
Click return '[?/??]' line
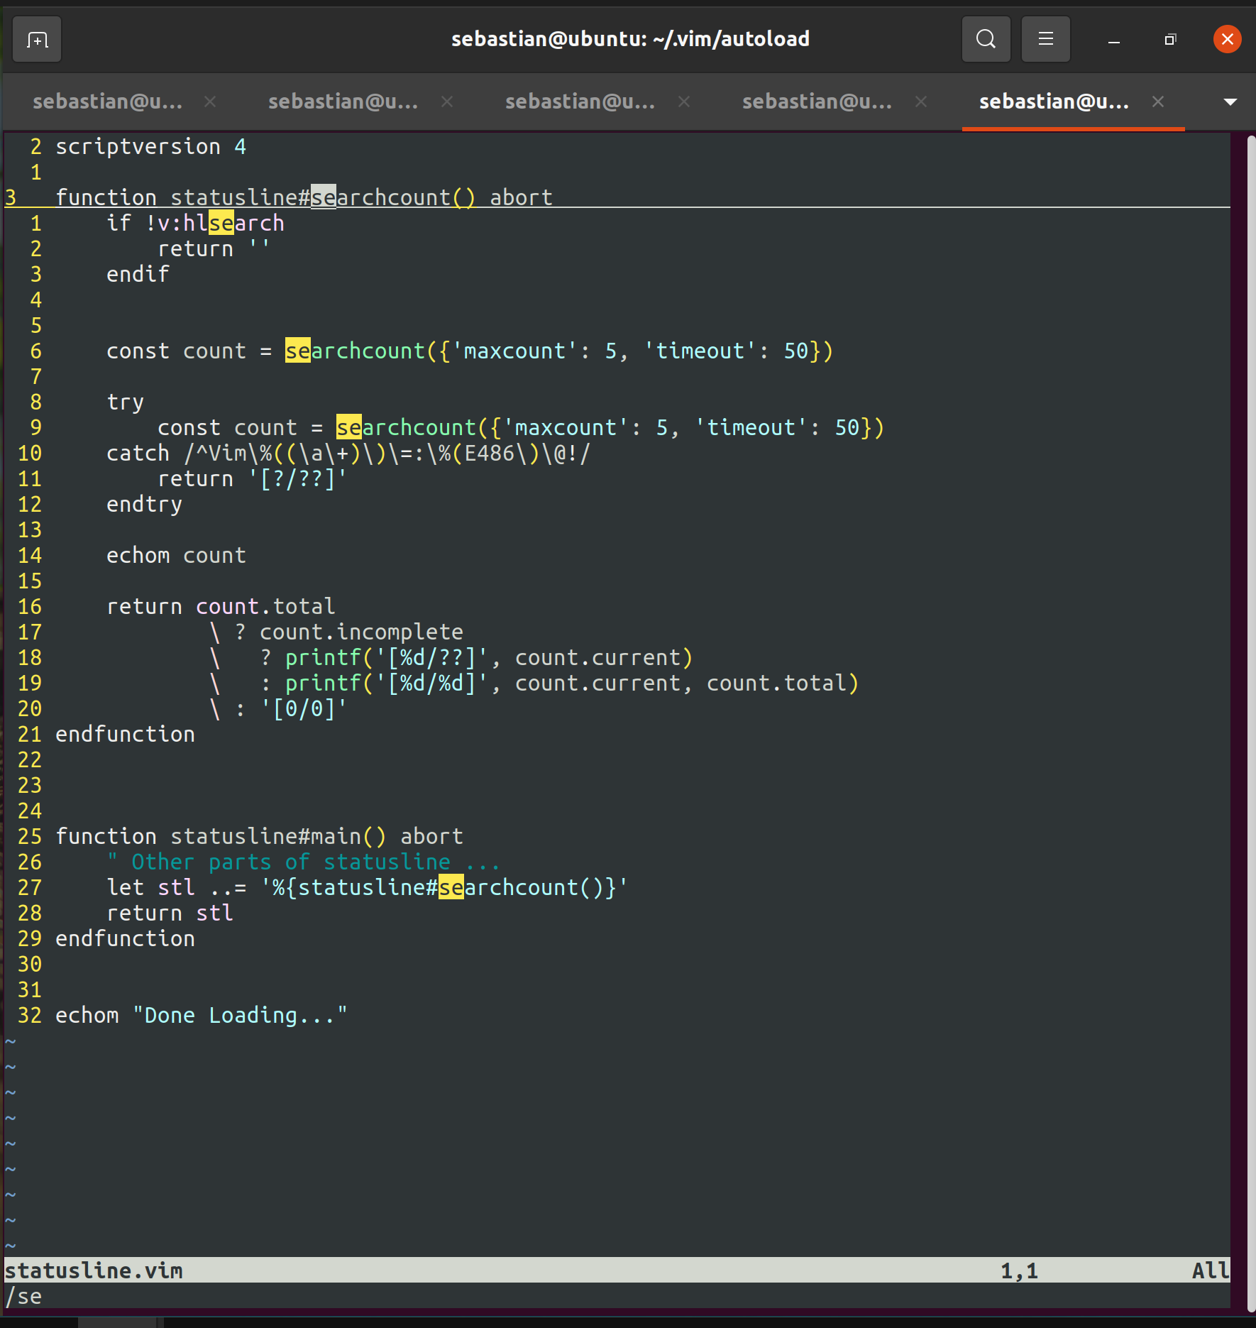point(252,478)
